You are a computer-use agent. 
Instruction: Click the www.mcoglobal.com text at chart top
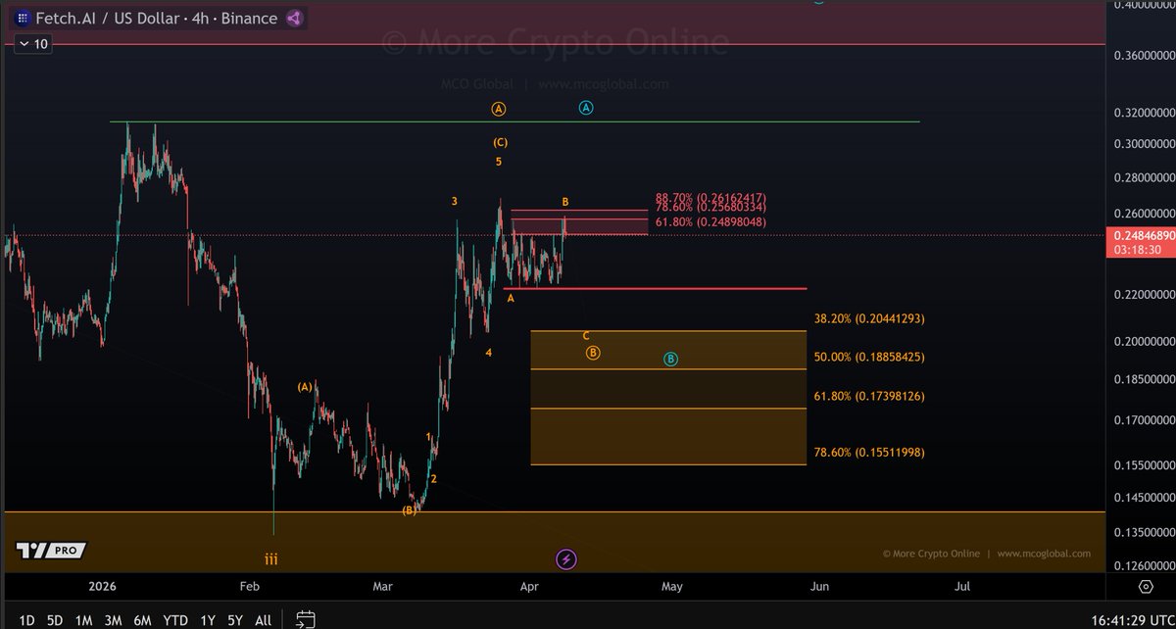point(603,84)
